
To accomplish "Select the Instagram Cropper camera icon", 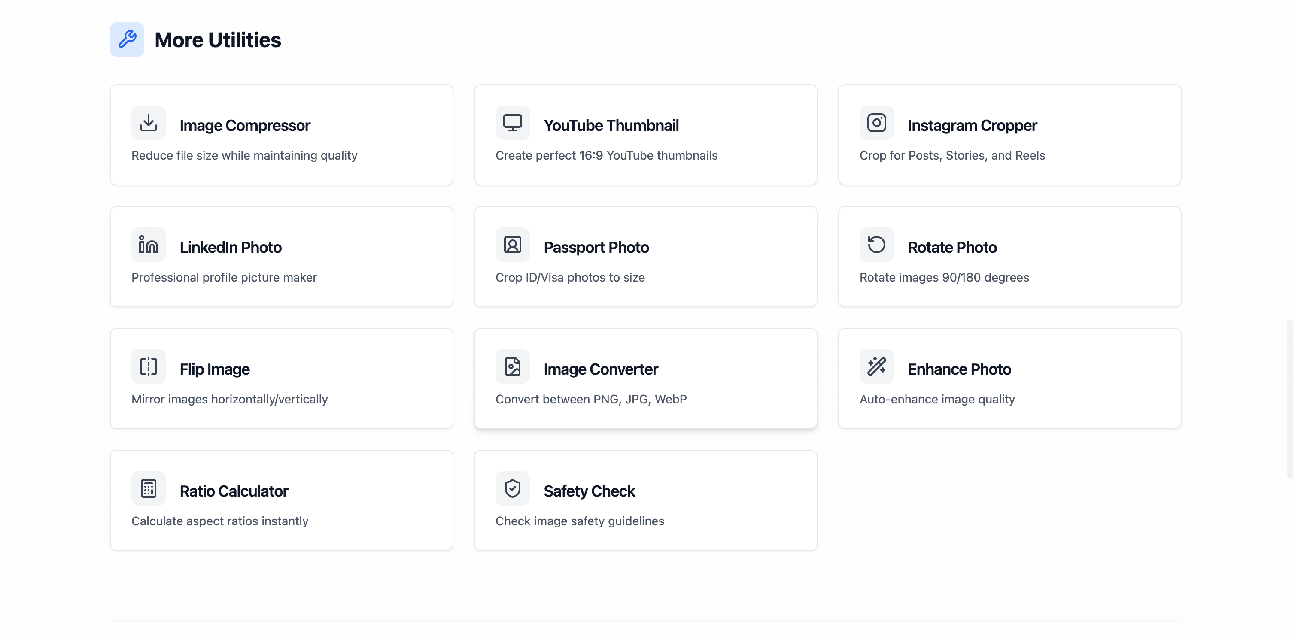I will [x=876, y=122].
